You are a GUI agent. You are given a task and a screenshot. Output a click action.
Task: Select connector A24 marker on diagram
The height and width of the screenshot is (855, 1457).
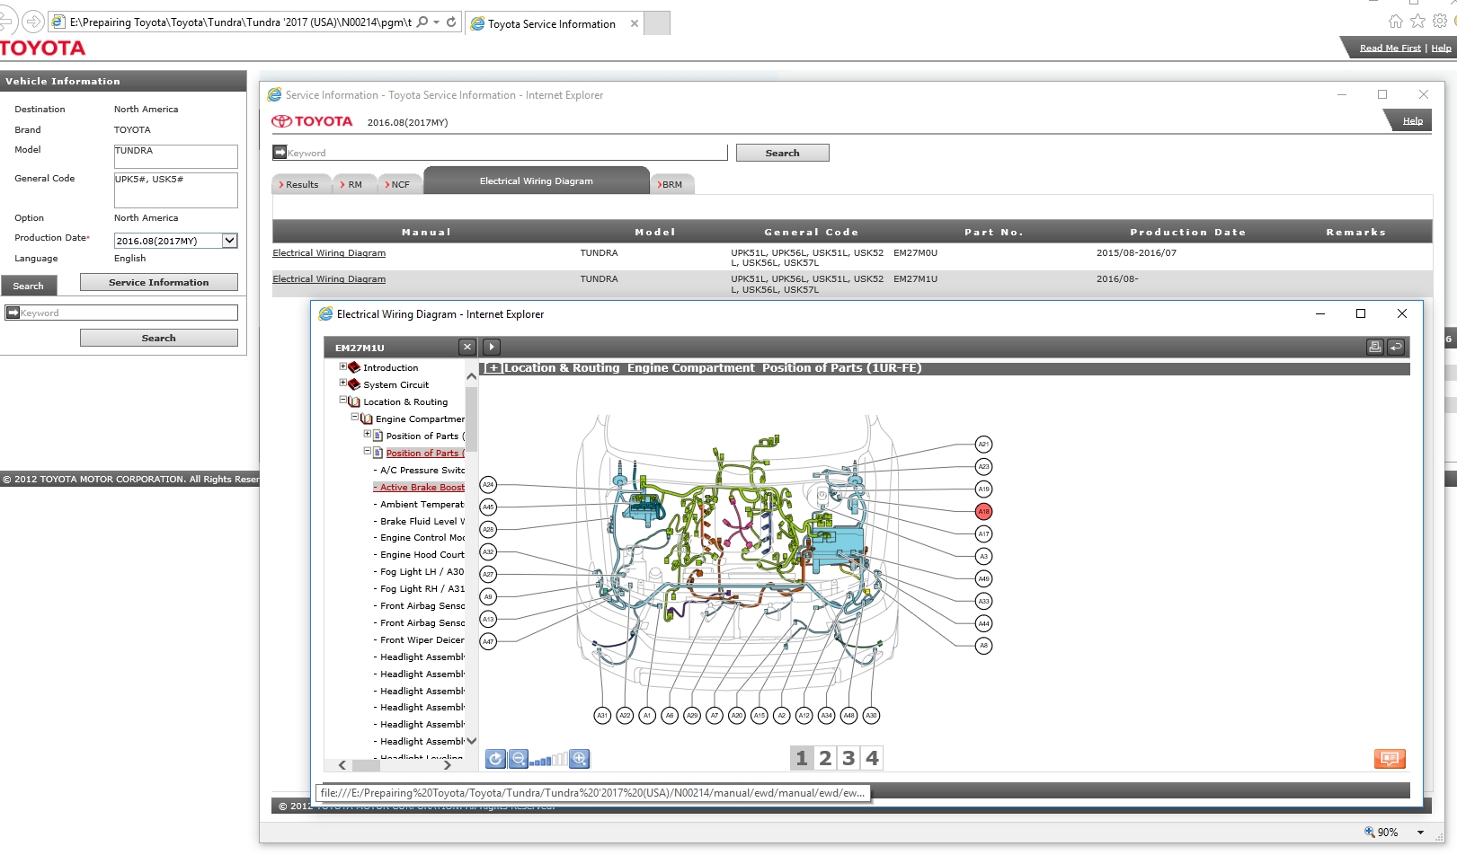click(488, 485)
